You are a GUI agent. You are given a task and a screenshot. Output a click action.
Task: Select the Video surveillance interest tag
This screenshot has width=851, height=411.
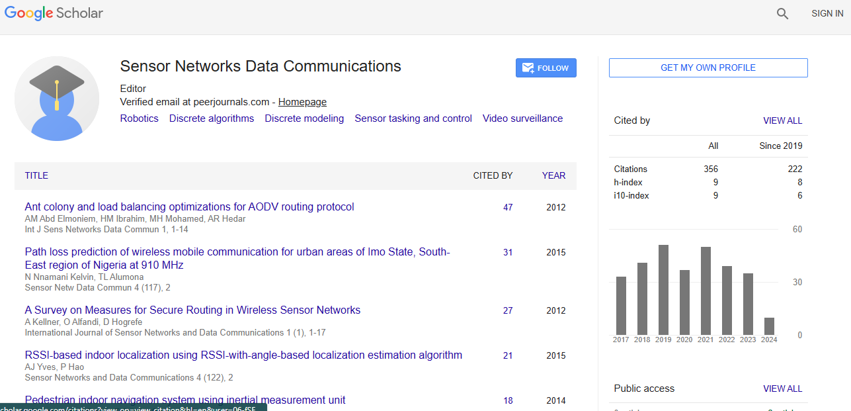(522, 118)
